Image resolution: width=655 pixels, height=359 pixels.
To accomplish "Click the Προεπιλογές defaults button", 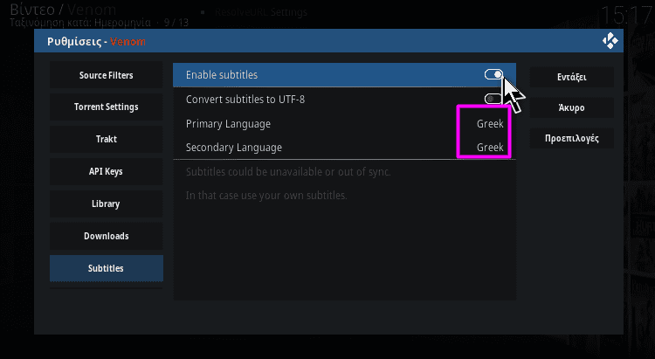I will pyautogui.click(x=572, y=138).
